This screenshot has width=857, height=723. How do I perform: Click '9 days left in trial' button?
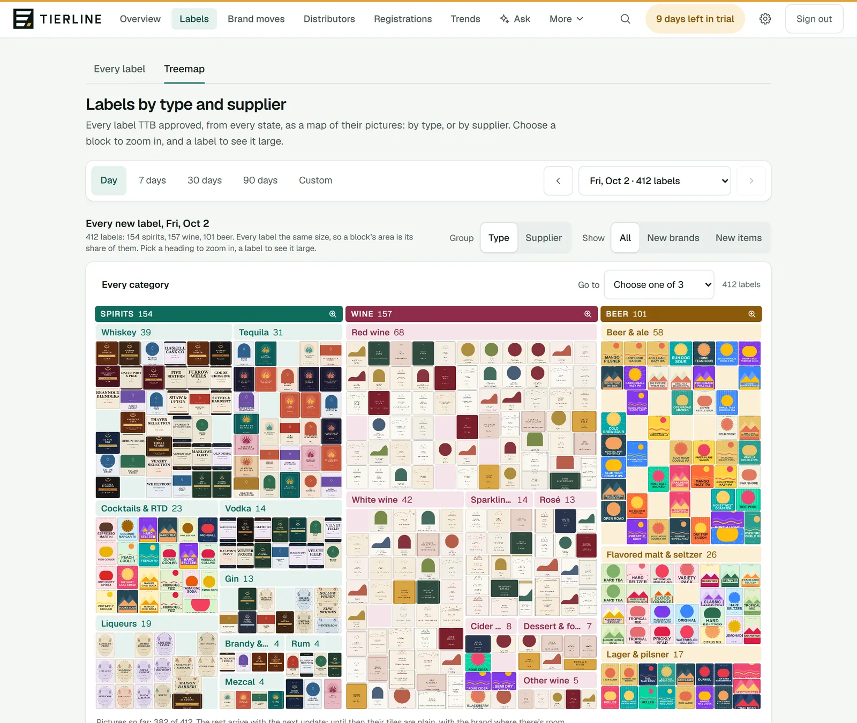pos(695,19)
